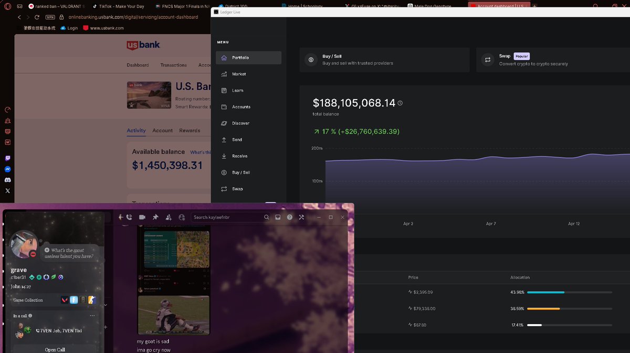The image size is (630, 353).
Task: Open the Swap Popular card in Ledger
Action: coord(553,60)
